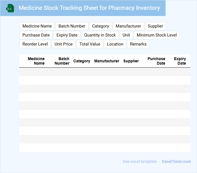Click the Location tag button
This screenshot has height=173, width=197.
pyautogui.click(x=115, y=44)
